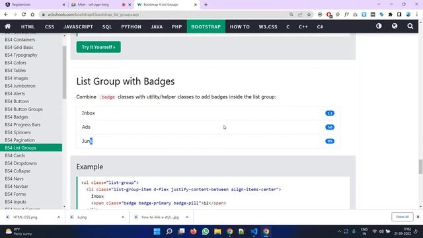This screenshot has width=423, height=238.
Task: Open Task View from the taskbar
Action: pos(181,231)
